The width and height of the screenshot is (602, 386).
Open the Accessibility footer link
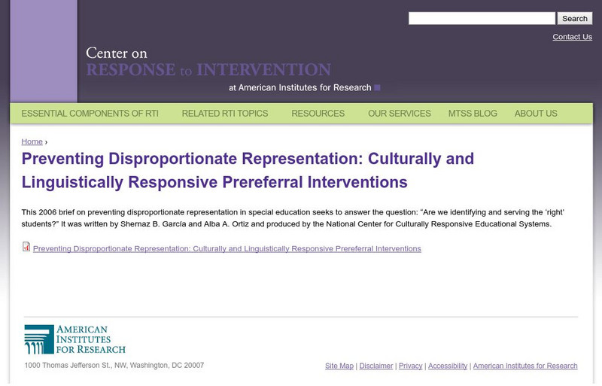448,366
